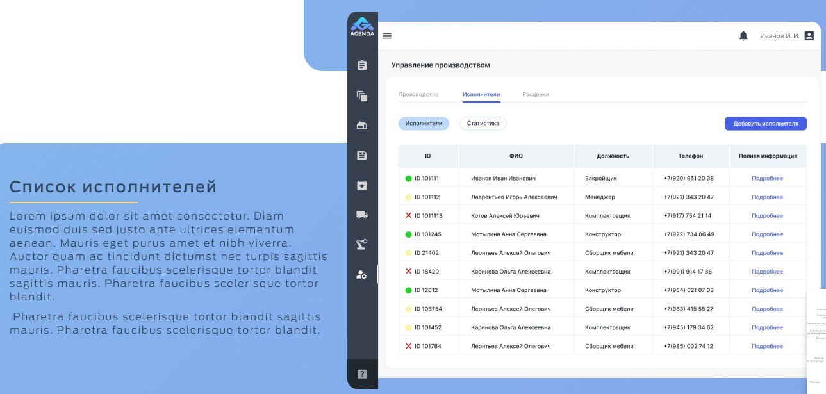Switch to the Производство tab

point(418,95)
